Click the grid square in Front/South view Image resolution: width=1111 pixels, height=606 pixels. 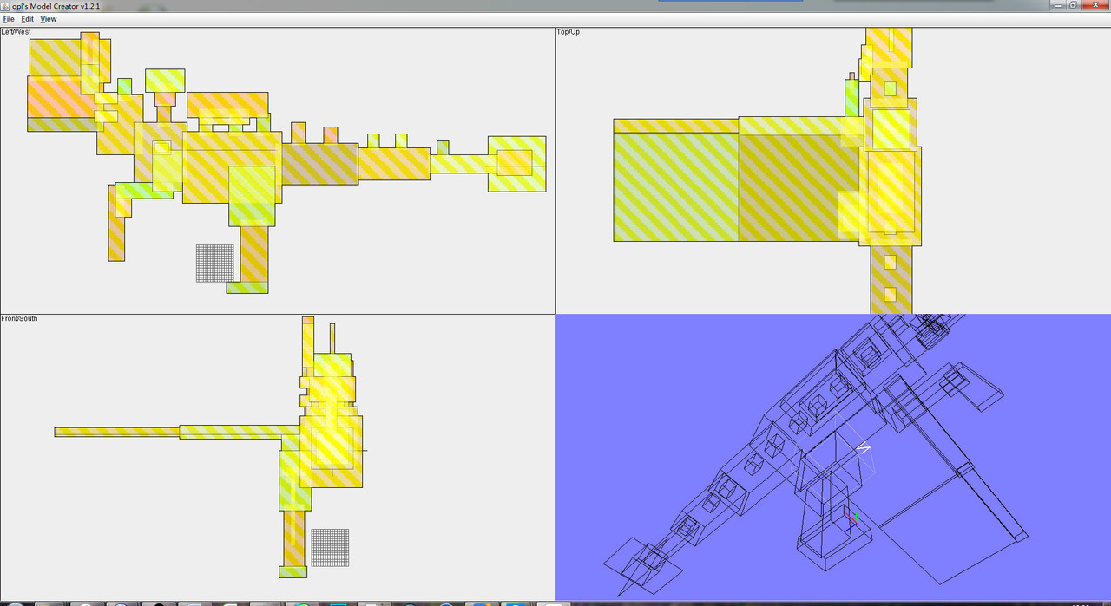coord(330,547)
